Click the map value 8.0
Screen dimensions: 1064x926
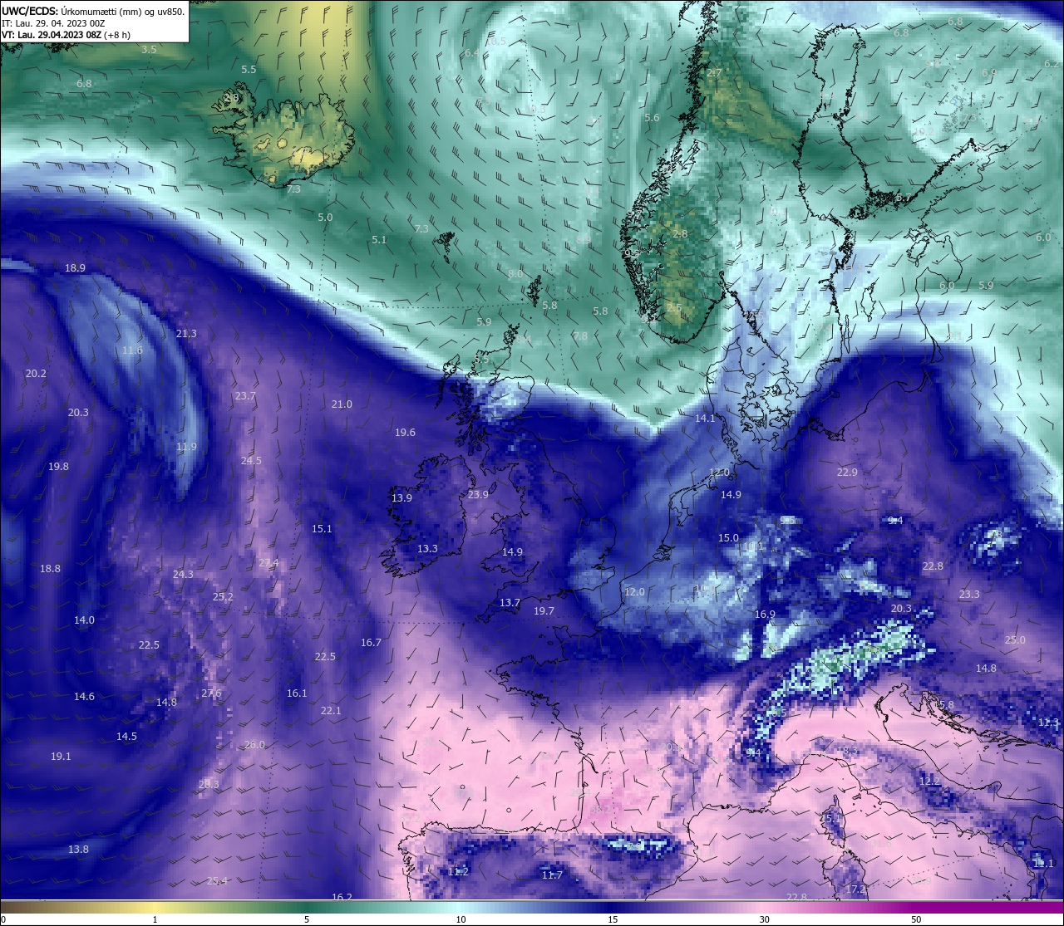click(515, 274)
